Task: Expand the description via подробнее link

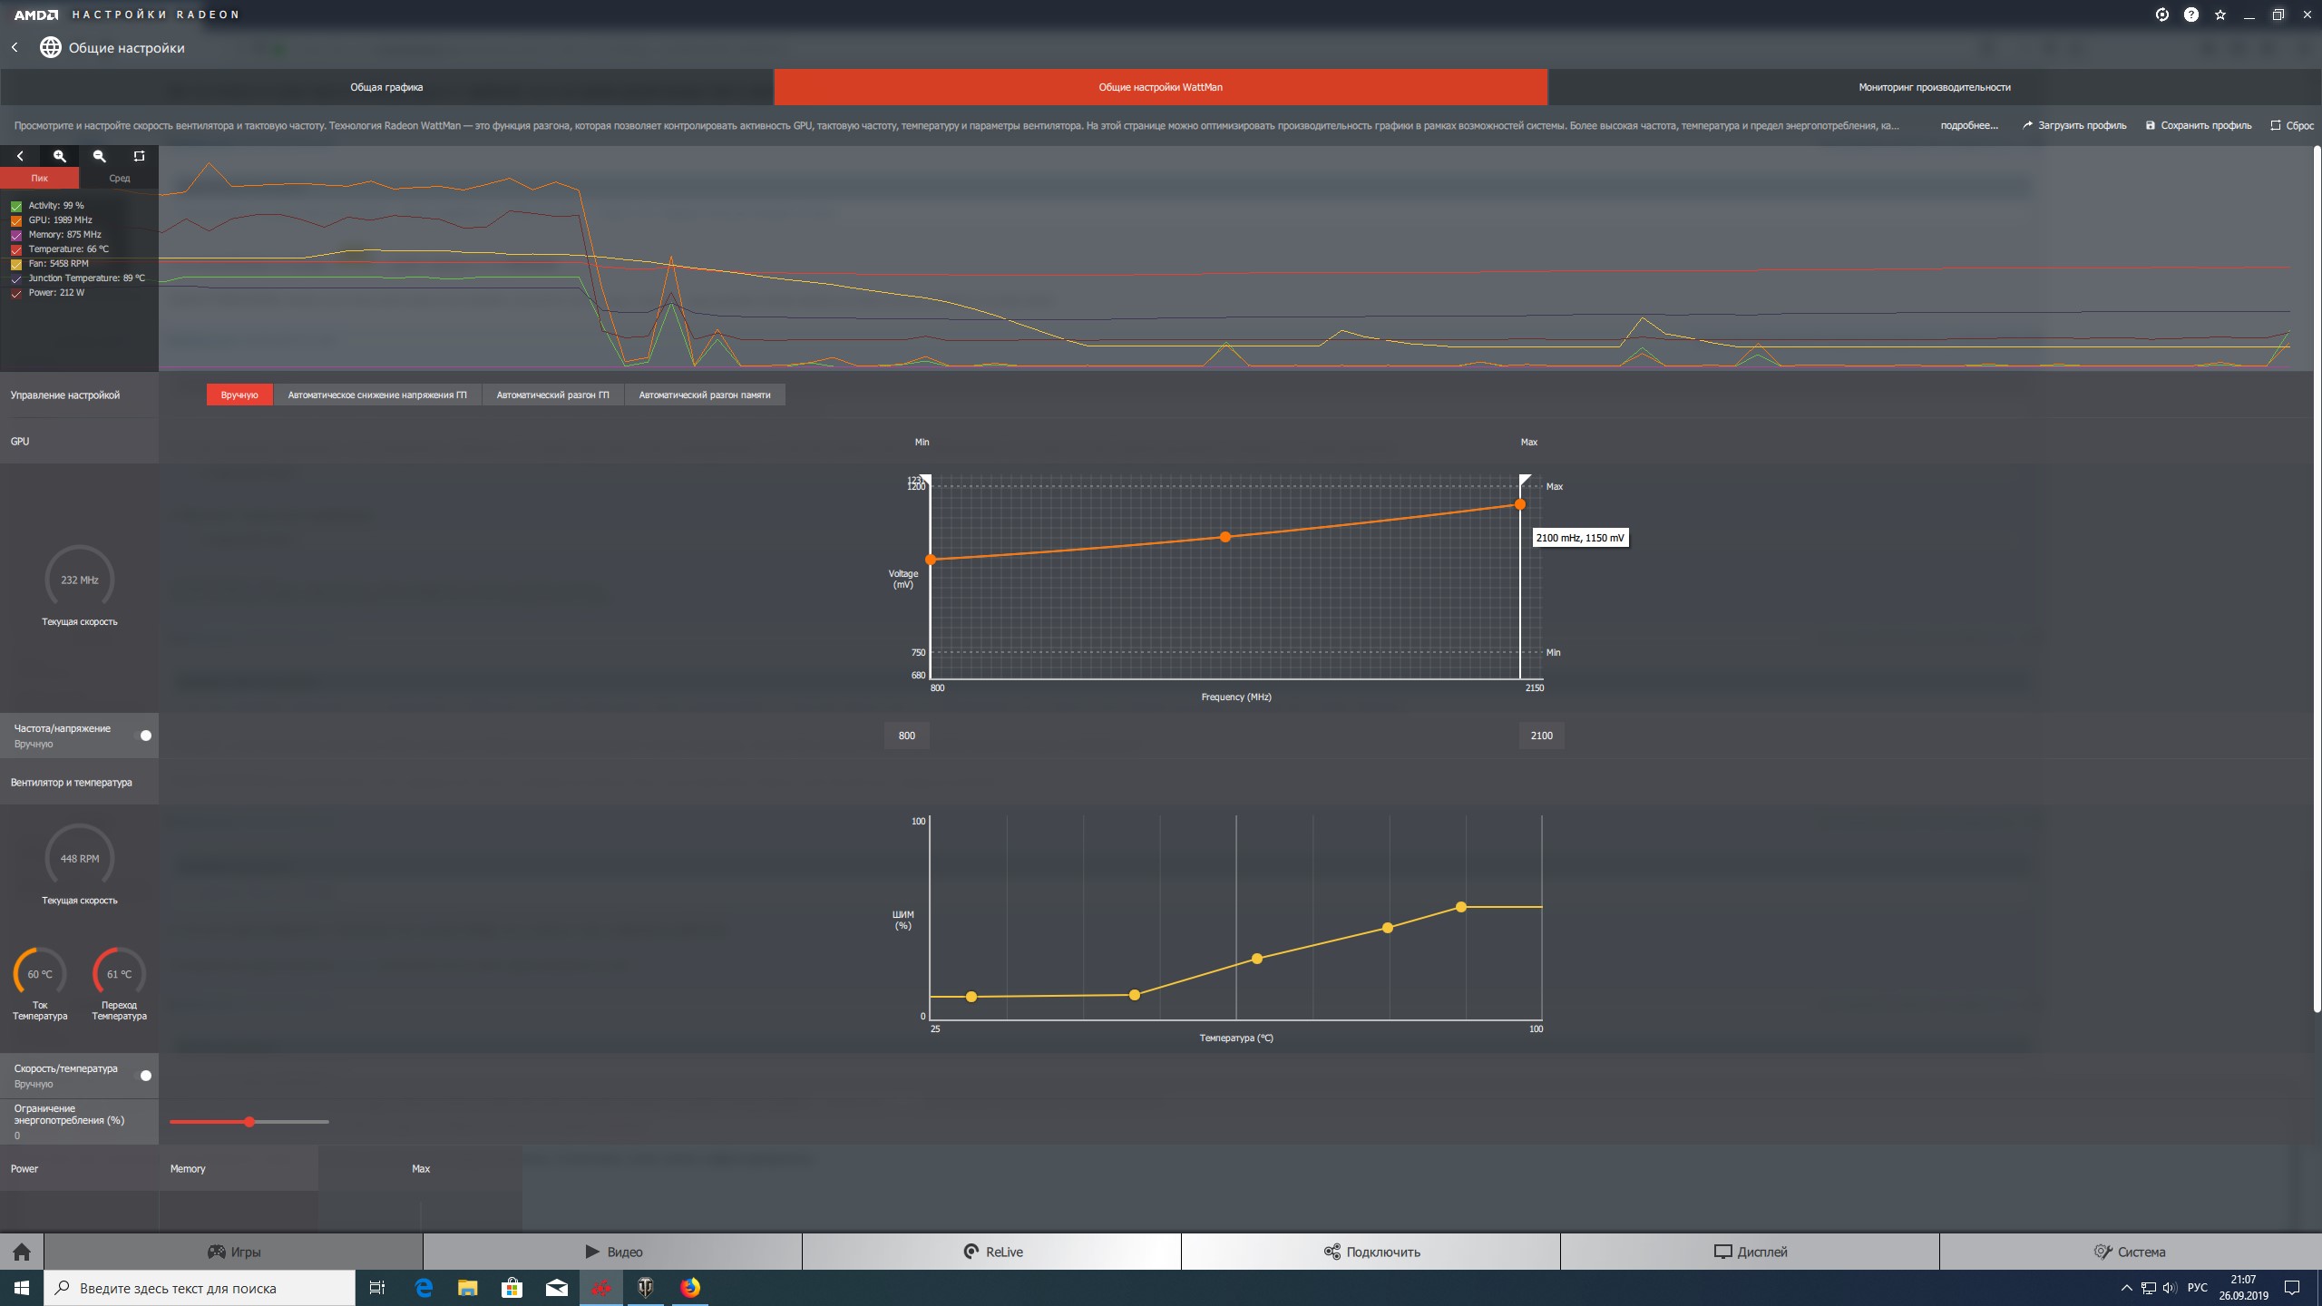Action: pos(1968,125)
